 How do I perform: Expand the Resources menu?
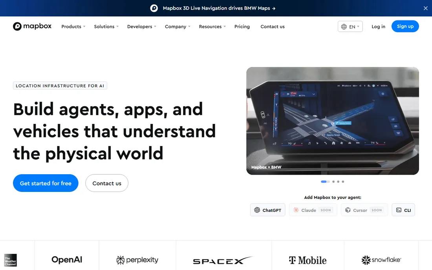(x=212, y=27)
